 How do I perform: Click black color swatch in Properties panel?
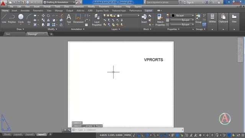click(x=173, y=15)
